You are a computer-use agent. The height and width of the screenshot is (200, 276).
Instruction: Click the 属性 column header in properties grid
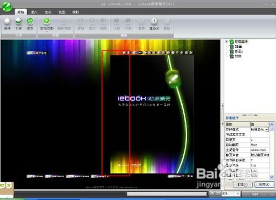(237, 125)
